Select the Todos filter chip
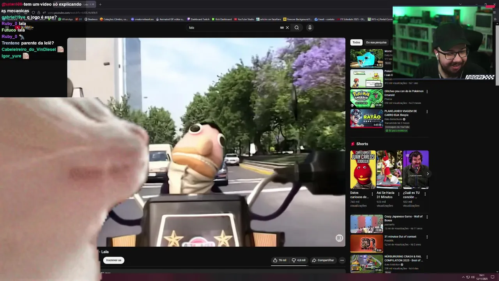 click(x=356, y=43)
